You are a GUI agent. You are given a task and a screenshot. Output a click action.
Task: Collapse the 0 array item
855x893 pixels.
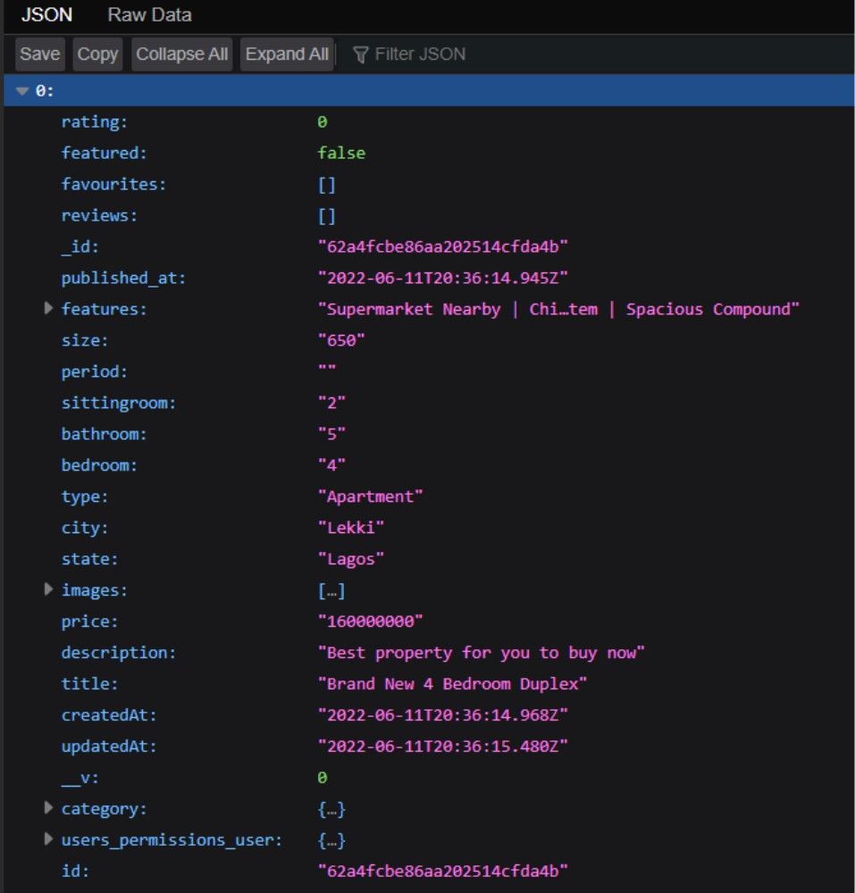(x=22, y=91)
